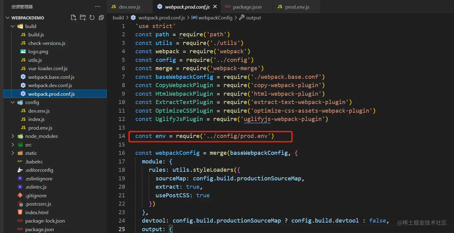Collapse the WEBPACKDEMO project section
Image resolution: width=454 pixels, height=233 pixels.
[x=8, y=18]
